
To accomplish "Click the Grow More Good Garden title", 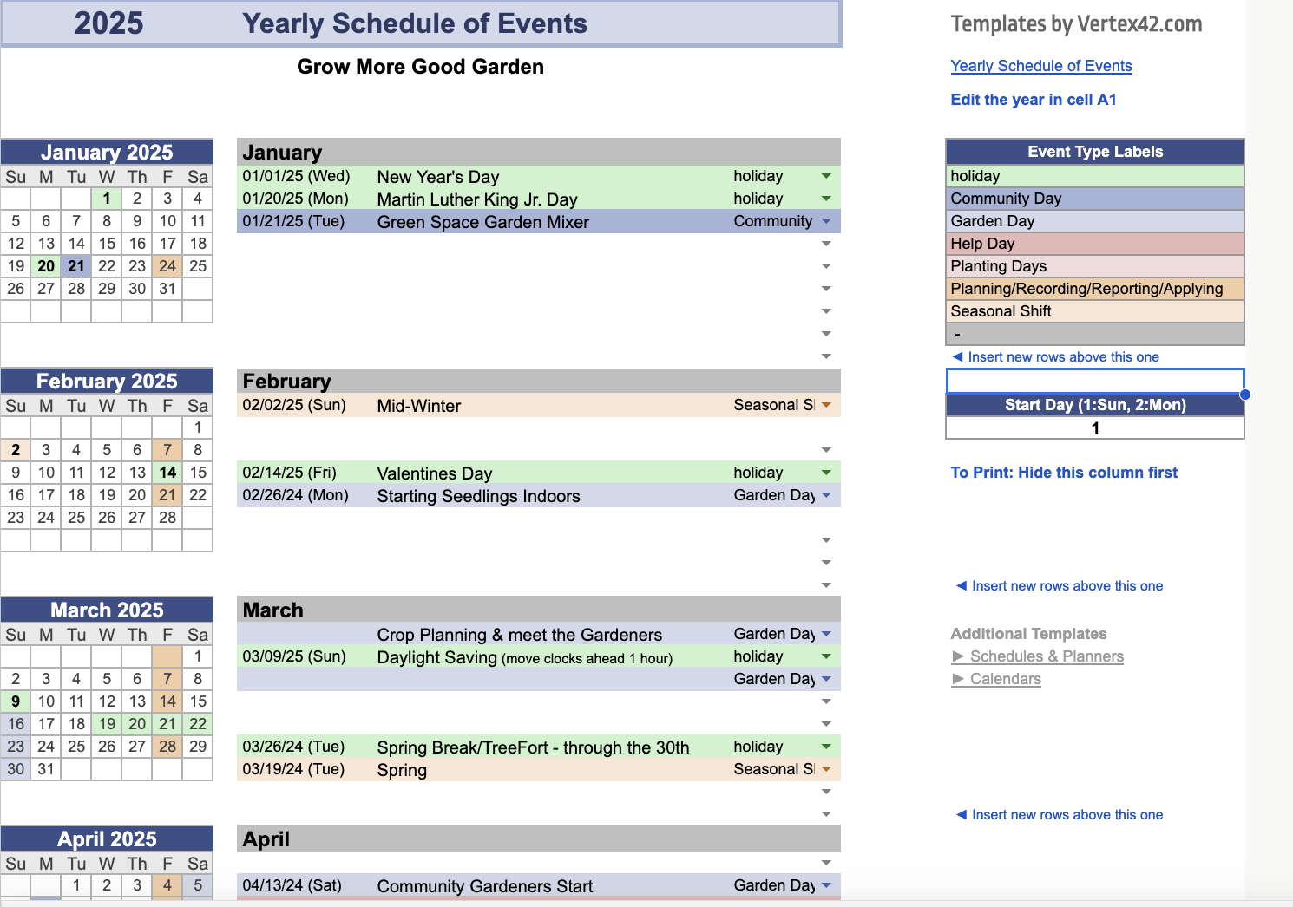I will [x=420, y=67].
